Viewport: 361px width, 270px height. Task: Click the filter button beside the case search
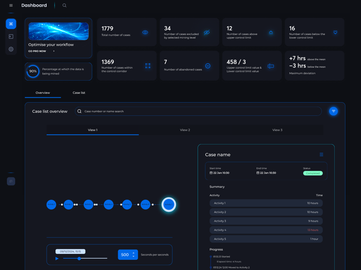point(333,111)
